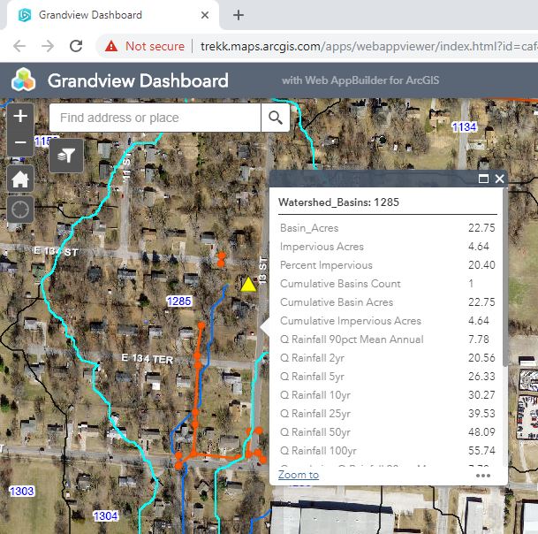The height and width of the screenshot is (534, 538).
Task: Click Cumulative Impervious Acres value 4.64
Action: (479, 321)
